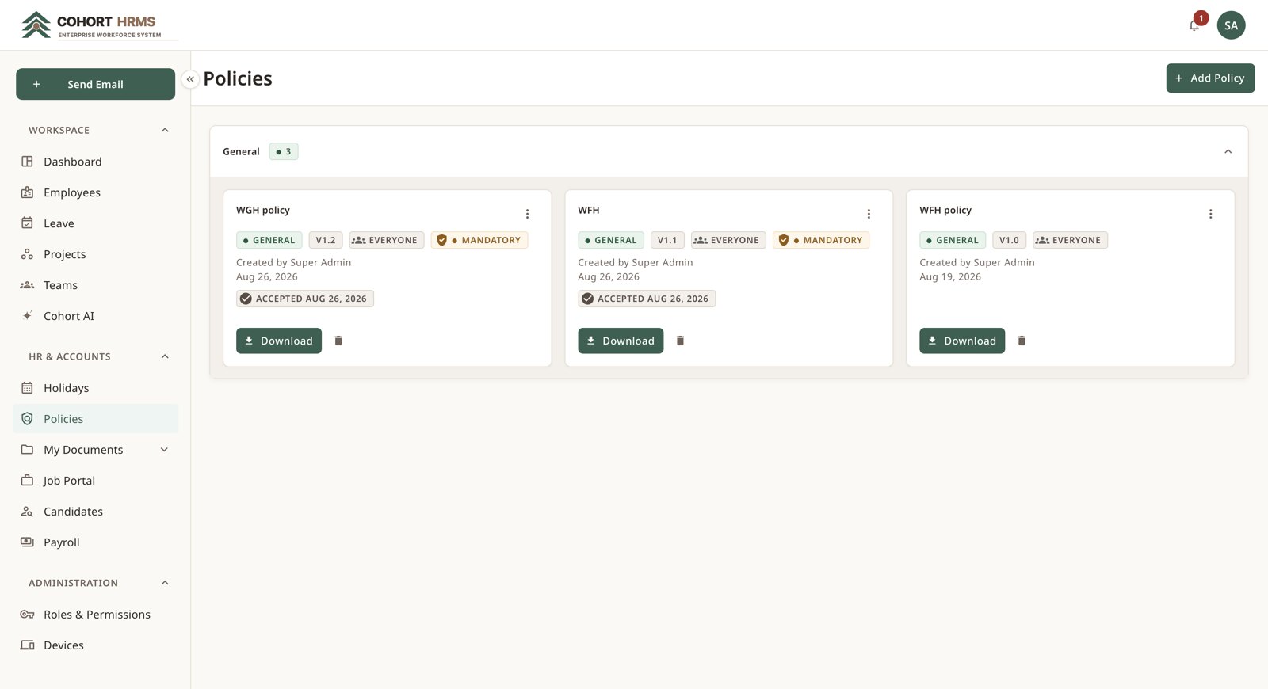Click the Mandatory badge on WGH policy
Image resolution: width=1268 pixels, height=689 pixels.
tap(479, 240)
